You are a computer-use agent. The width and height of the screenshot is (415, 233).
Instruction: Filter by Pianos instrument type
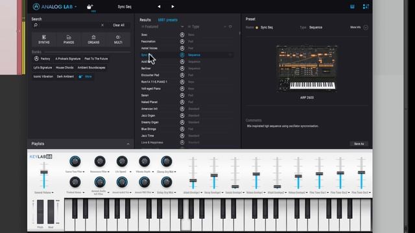coord(69,39)
